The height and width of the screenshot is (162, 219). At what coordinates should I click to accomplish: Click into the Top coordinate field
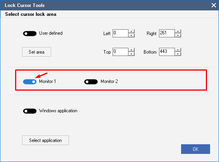click(120, 52)
